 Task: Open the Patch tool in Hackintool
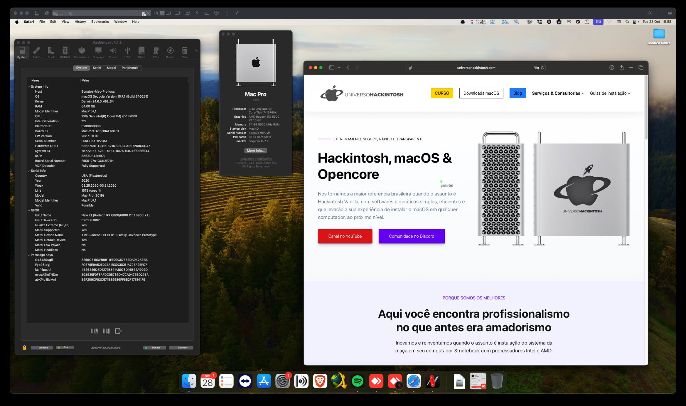37,52
